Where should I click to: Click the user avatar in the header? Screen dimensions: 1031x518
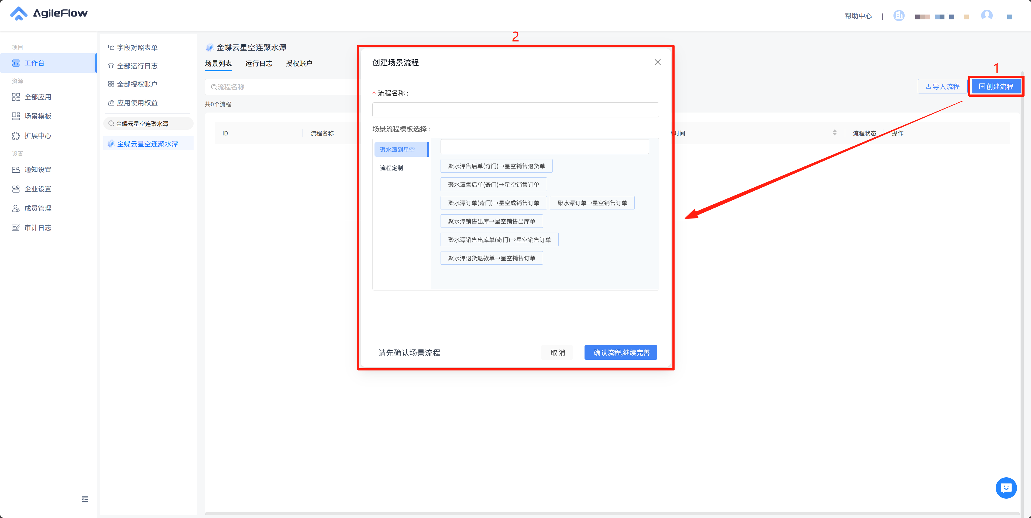987,16
